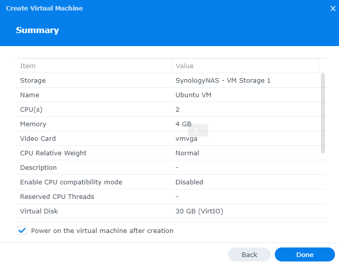Select the Storage row

[171, 80]
